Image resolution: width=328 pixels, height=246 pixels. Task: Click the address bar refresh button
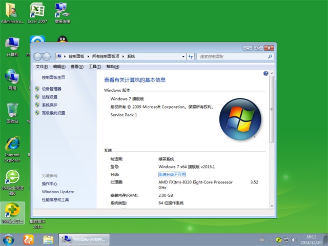tap(190, 56)
